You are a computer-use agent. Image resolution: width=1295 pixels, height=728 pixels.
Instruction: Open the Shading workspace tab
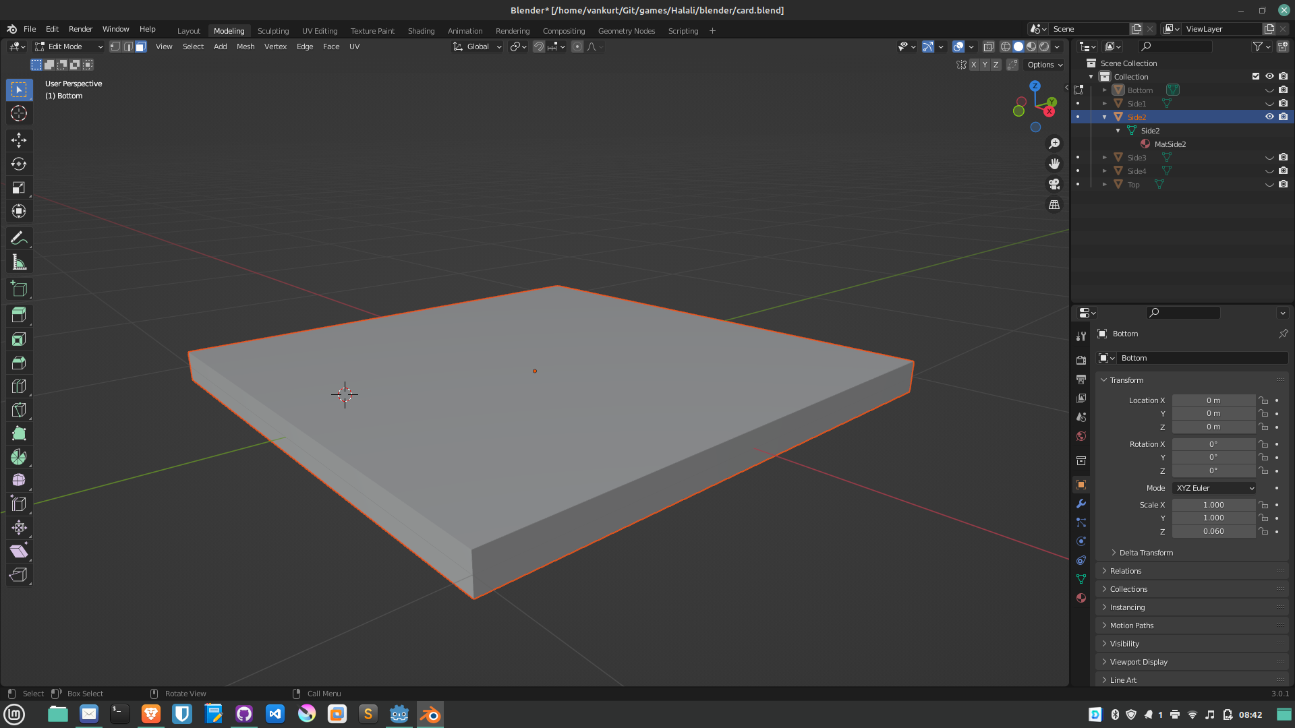point(420,30)
